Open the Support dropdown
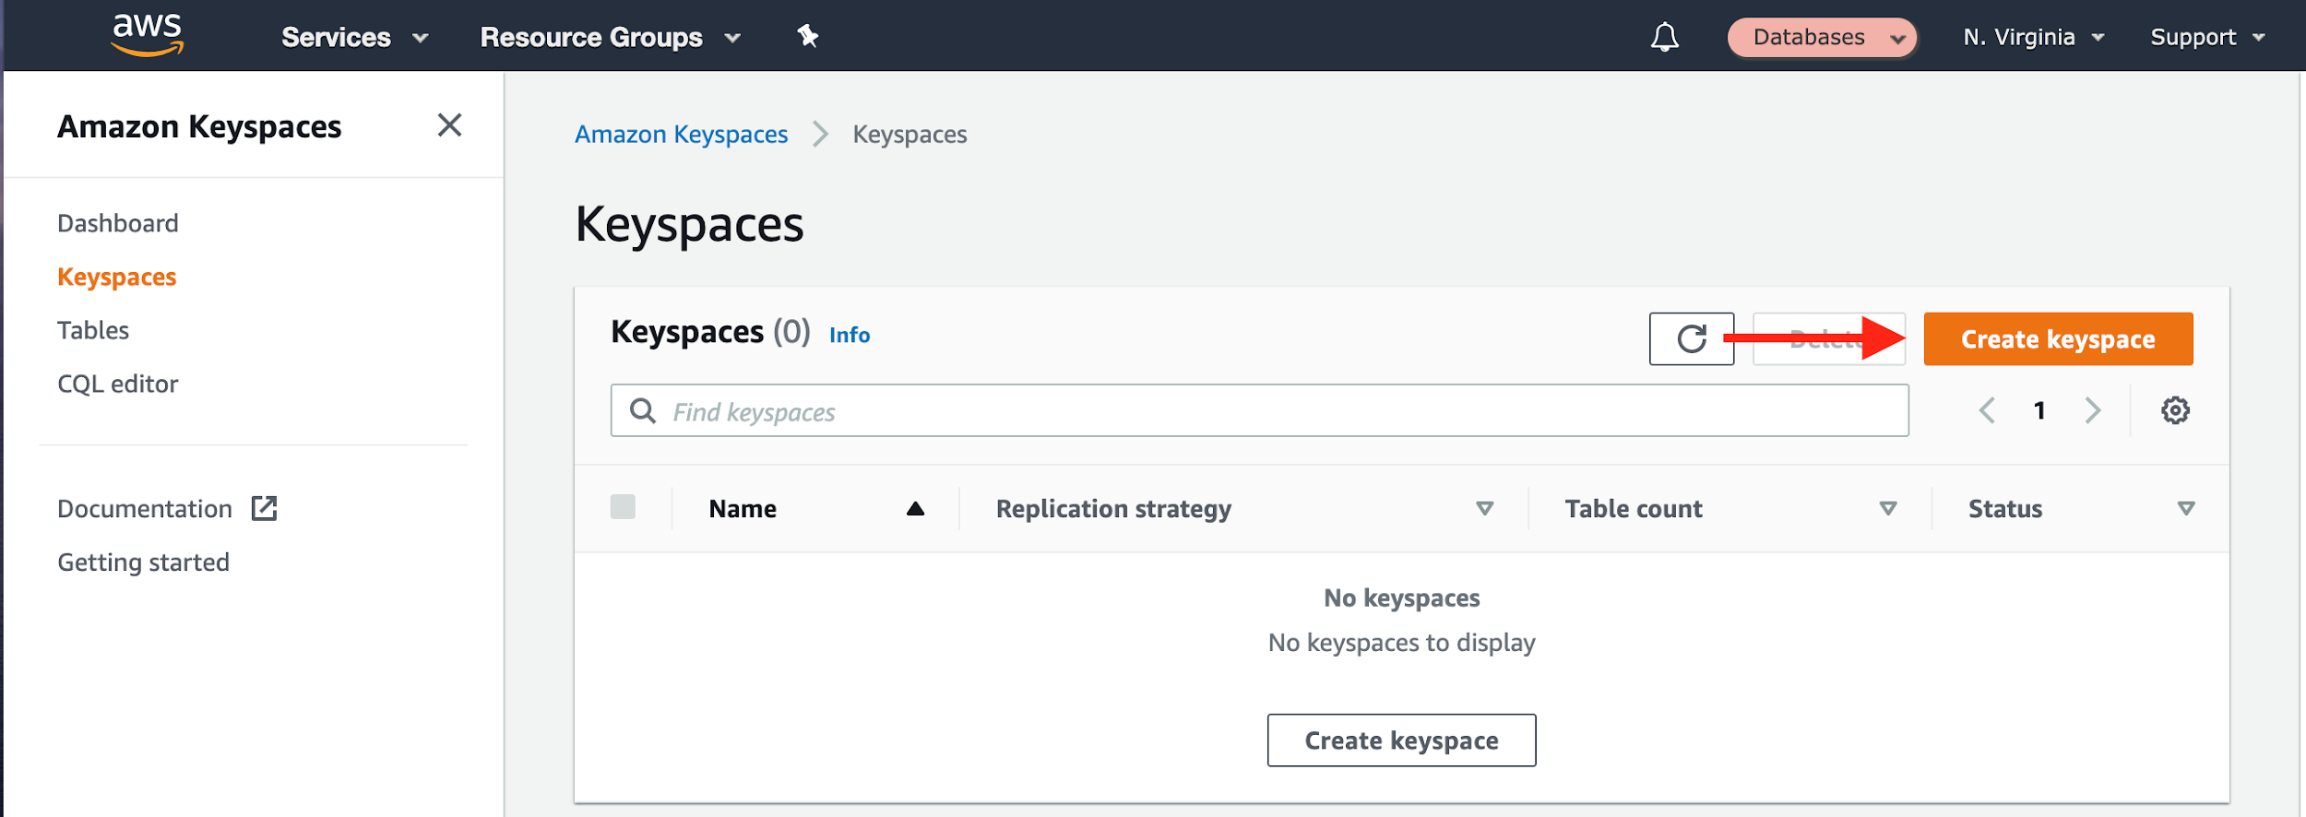The image size is (2306, 817). [2207, 37]
